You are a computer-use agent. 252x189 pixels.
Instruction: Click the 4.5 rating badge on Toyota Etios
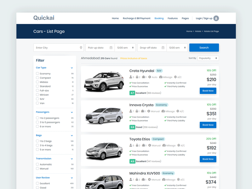click(x=132, y=161)
